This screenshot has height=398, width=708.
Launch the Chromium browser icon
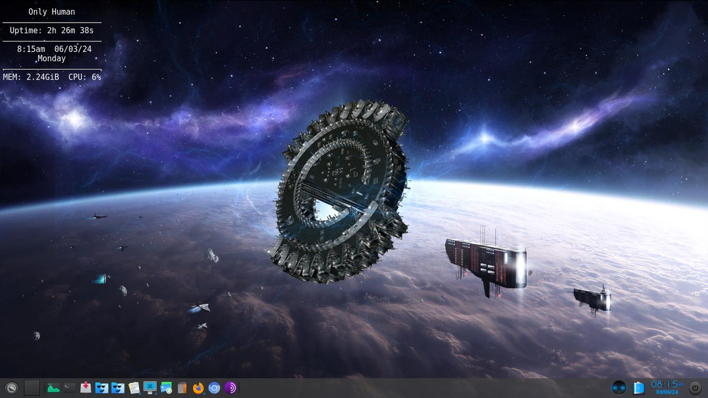[214, 388]
